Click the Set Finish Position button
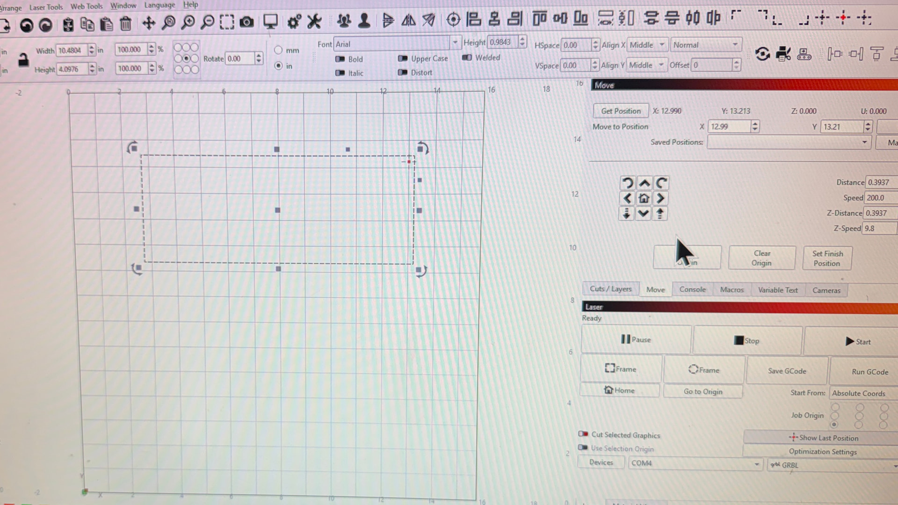898x505 pixels. (827, 259)
